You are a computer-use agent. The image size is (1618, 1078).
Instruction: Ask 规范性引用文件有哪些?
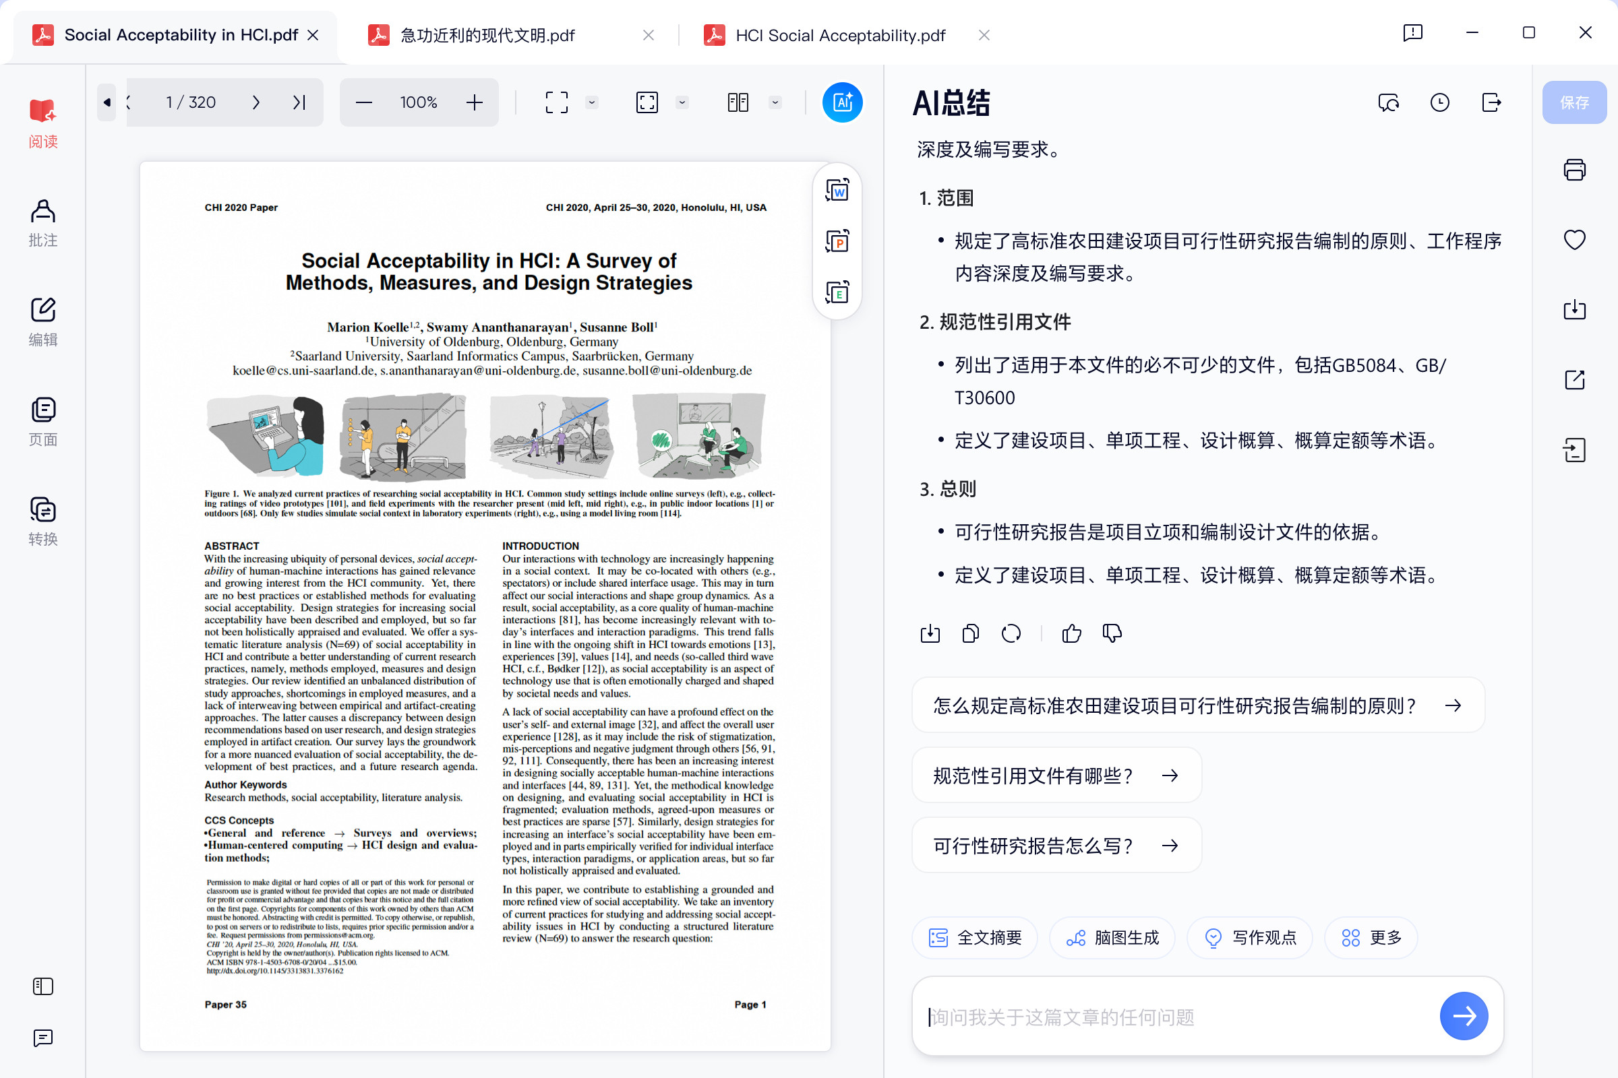[1056, 775]
